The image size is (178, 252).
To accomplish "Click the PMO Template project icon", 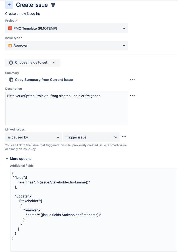I will [x=10, y=29].
